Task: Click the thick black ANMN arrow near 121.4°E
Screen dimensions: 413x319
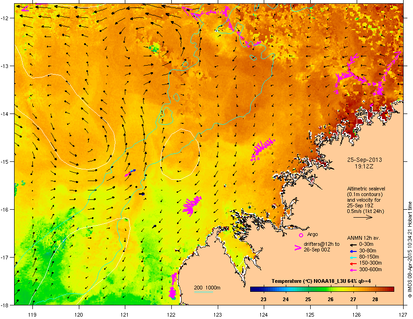Action: click(142, 194)
